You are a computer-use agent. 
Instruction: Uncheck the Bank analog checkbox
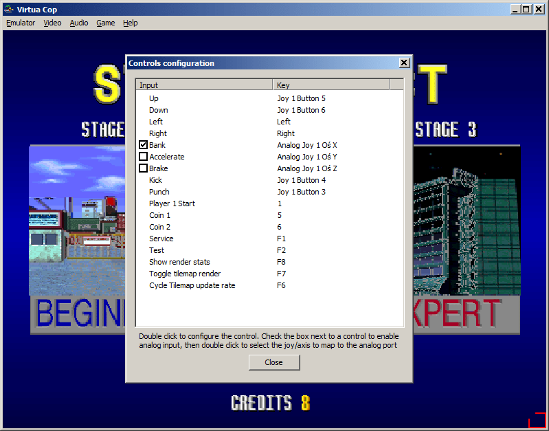(143, 145)
